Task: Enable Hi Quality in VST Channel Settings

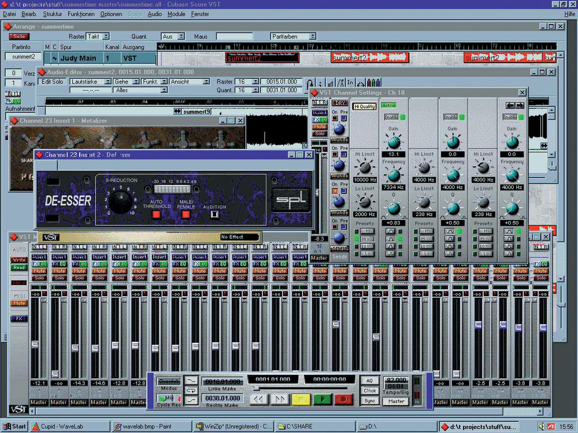Action: (364, 106)
